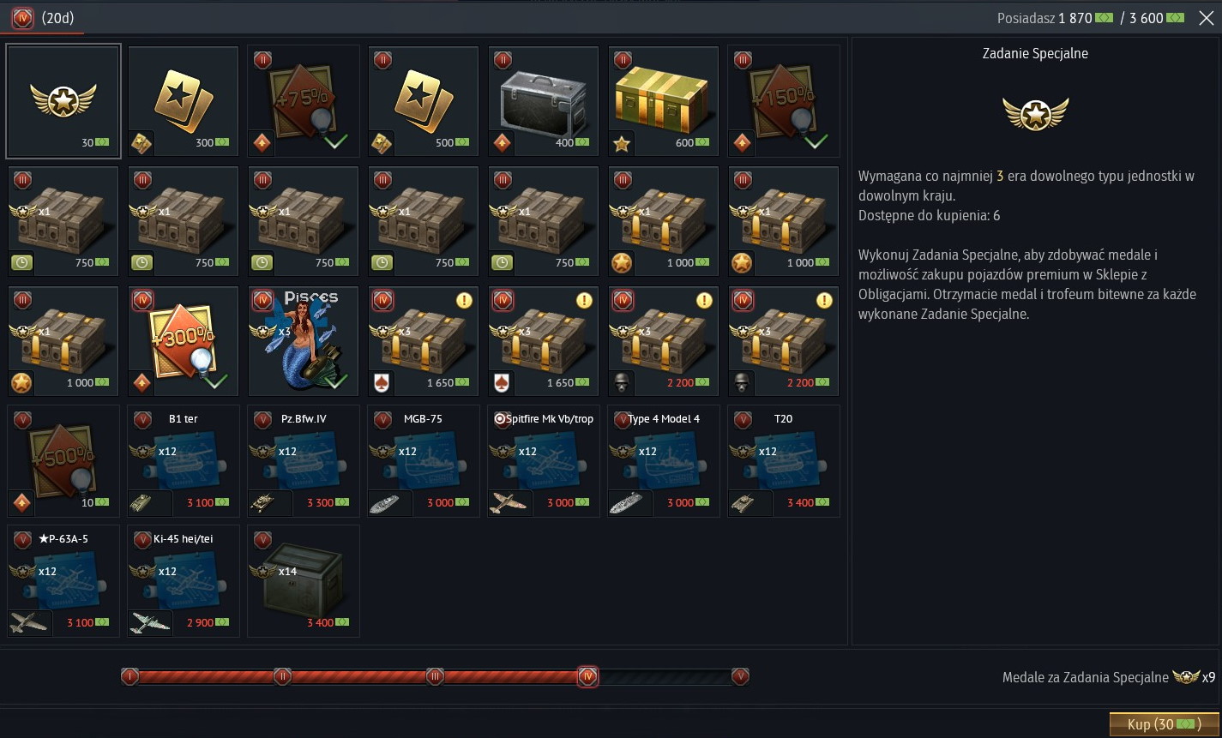Open the stage IV (20d) header tab

[x=43, y=17]
